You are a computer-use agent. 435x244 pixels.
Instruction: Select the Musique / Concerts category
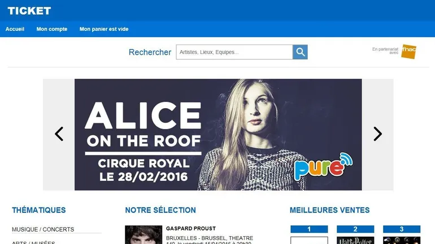(x=43, y=229)
